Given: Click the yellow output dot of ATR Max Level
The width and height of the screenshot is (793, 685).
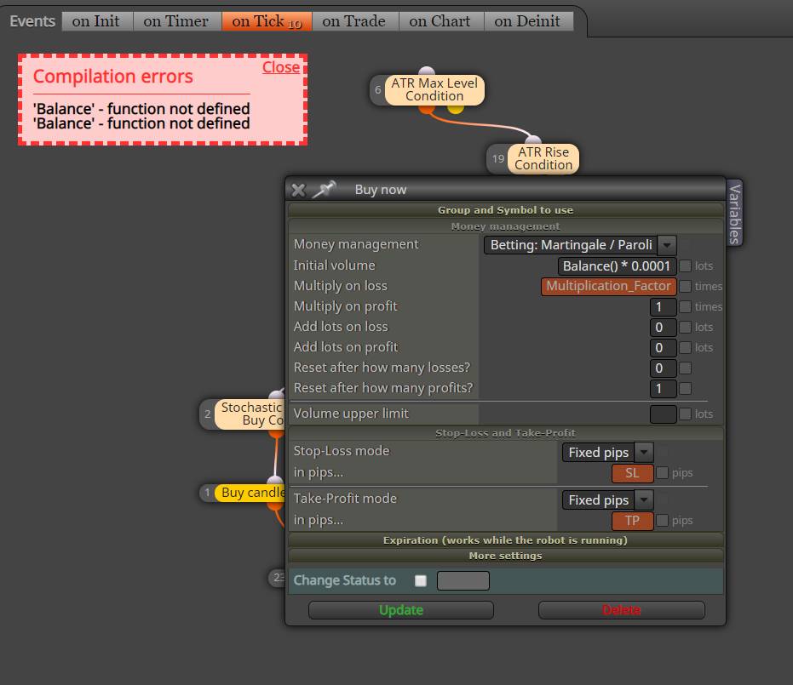Looking at the screenshot, I should click(455, 108).
